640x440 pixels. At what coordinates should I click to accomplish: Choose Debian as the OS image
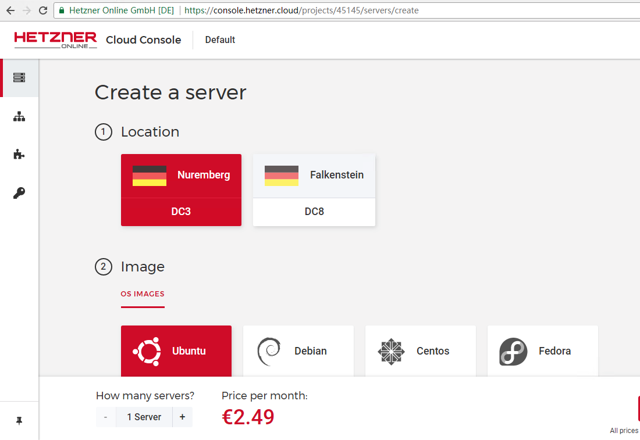point(298,351)
